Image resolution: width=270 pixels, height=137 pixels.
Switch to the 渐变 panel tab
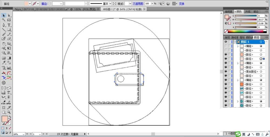click(x=227, y=37)
